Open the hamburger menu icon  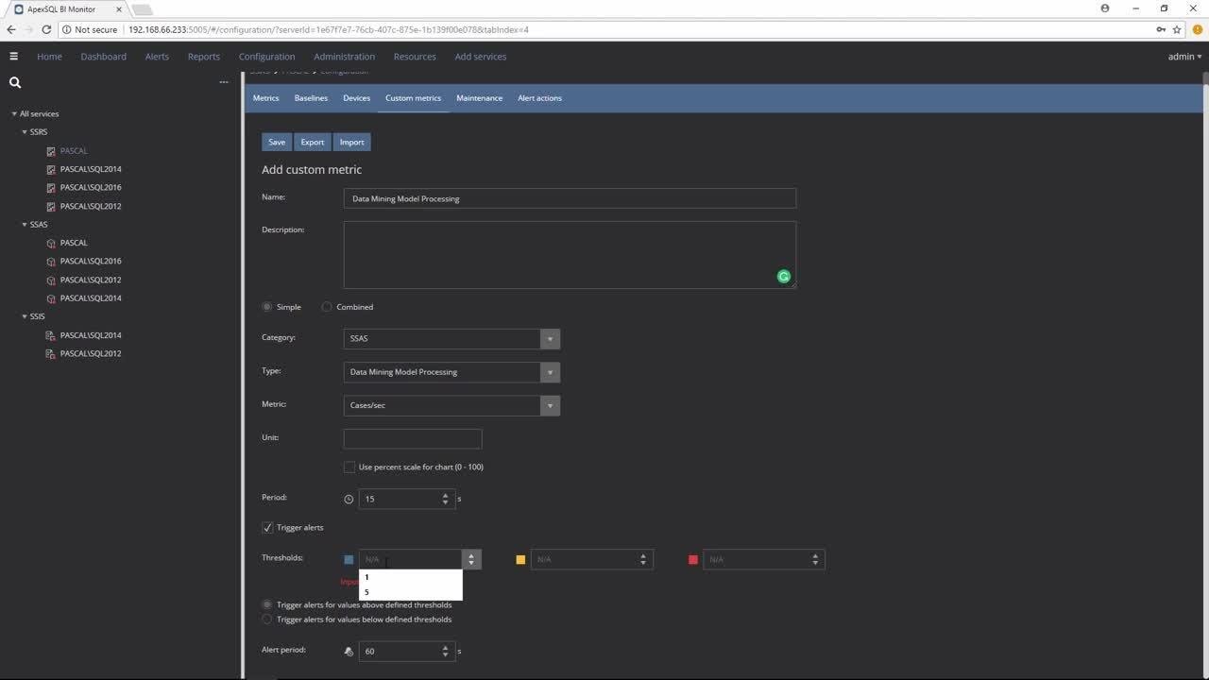pos(13,57)
